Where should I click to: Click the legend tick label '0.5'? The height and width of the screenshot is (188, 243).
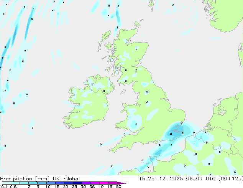(13, 186)
